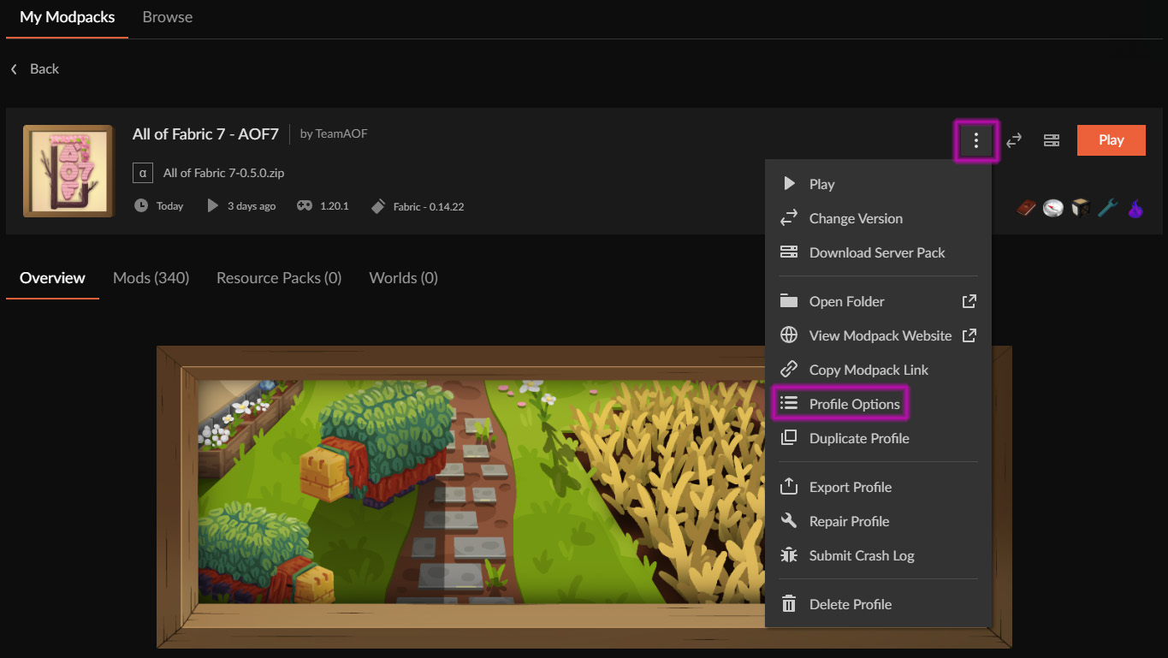Click the change version arrows icon in header

pyautogui.click(x=1014, y=140)
